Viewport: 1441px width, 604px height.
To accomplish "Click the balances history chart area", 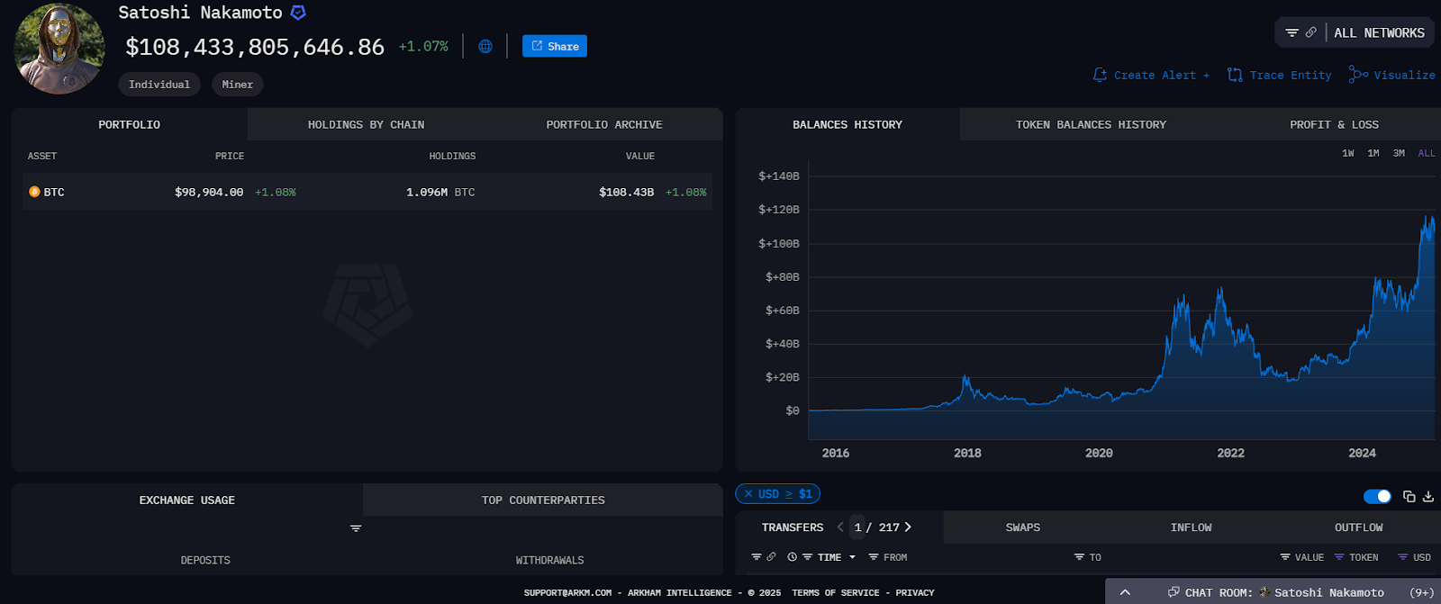I will 1121,302.
